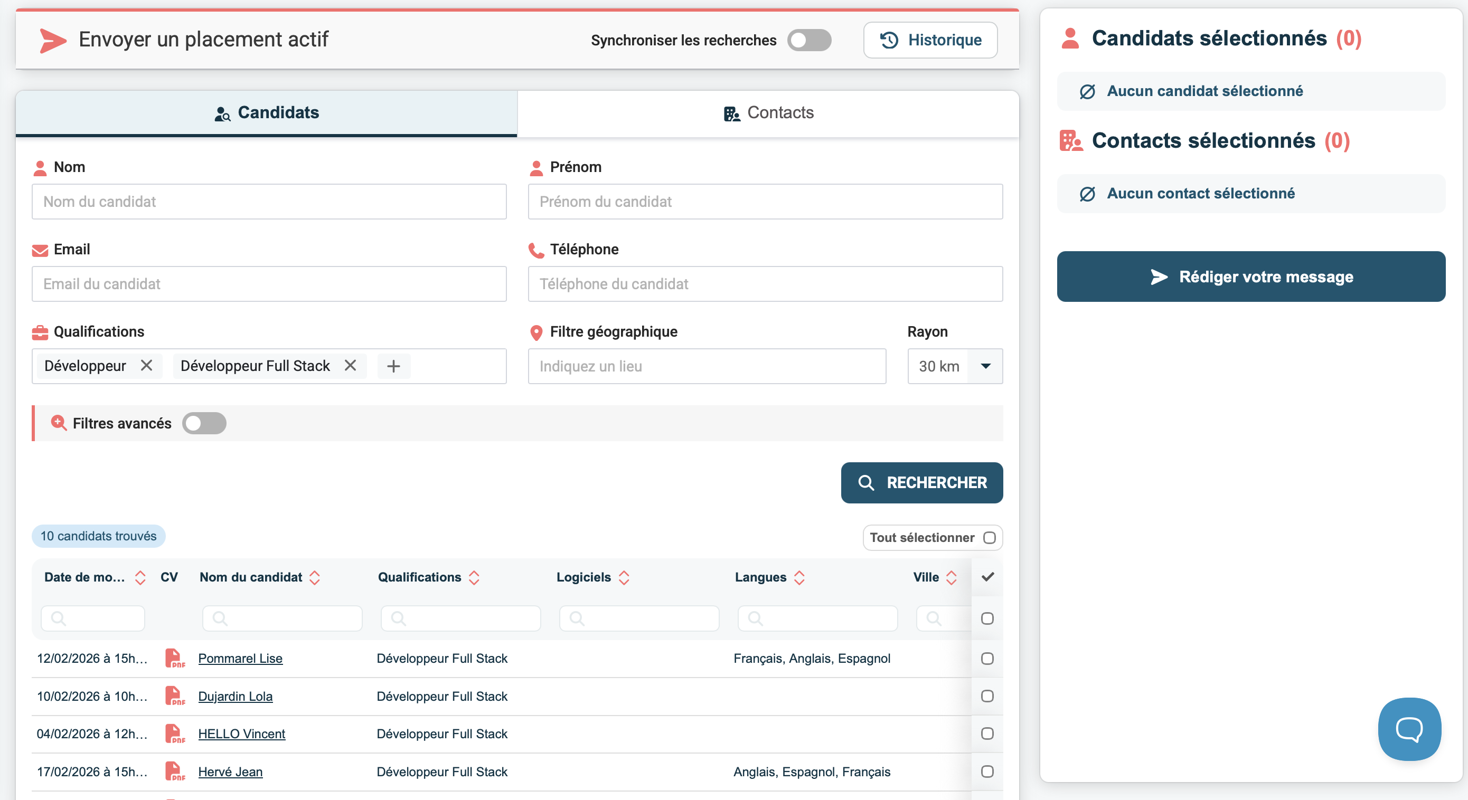Select HELLO Vincent row checkbox
This screenshot has height=800, width=1468.
987,734
